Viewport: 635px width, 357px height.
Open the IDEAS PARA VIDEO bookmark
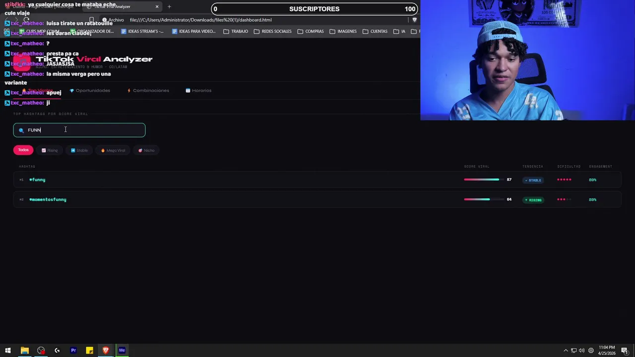193,31
